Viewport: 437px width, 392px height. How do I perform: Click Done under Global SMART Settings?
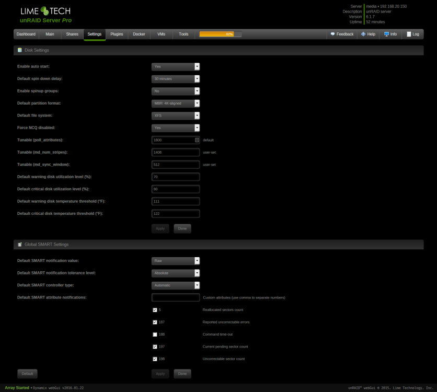(182, 374)
